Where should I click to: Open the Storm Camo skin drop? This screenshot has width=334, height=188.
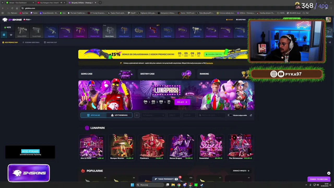coord(109,32)
